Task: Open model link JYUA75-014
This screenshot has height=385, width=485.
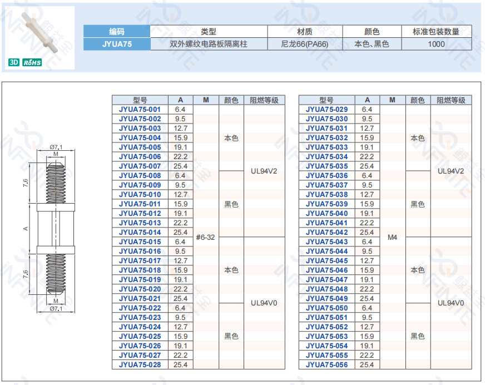Action: pyautogui.click(x=140, y=233)
